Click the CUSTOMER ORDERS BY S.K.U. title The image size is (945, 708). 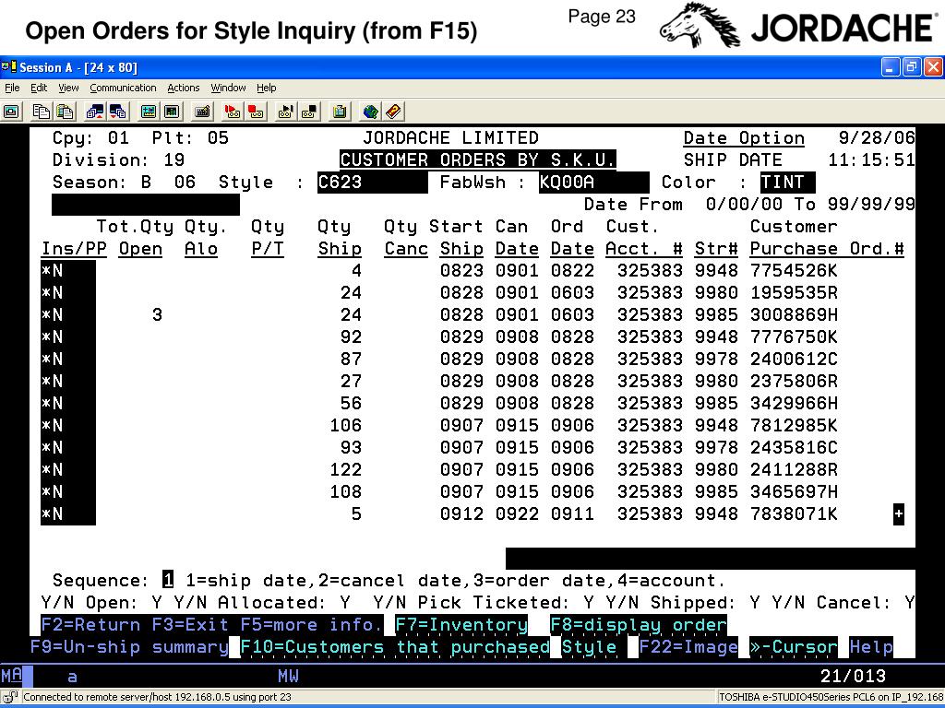point(478,160)
